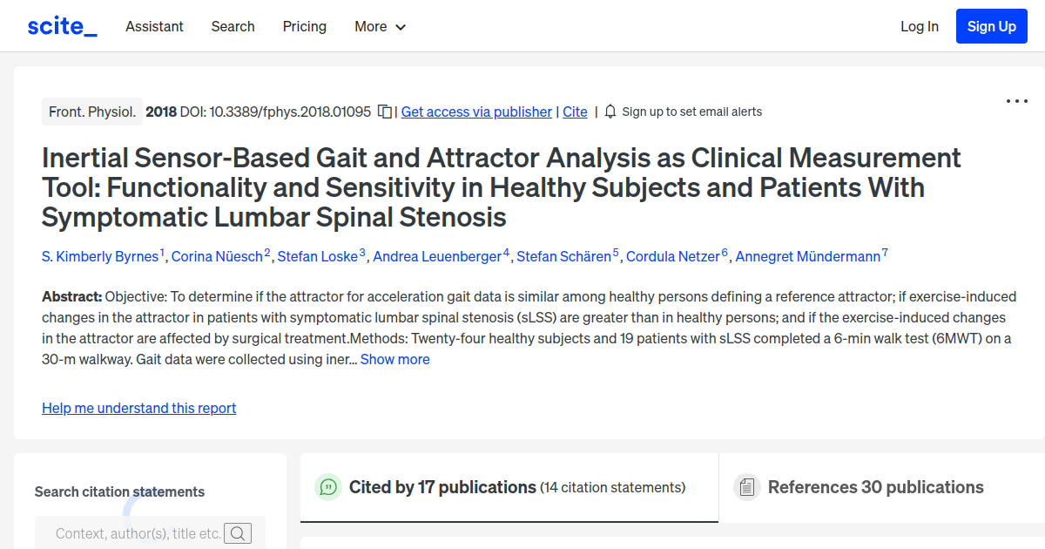Open the Pricing page from the nav bar
The height and width of the screenshot is (549, 1045).
304,26
